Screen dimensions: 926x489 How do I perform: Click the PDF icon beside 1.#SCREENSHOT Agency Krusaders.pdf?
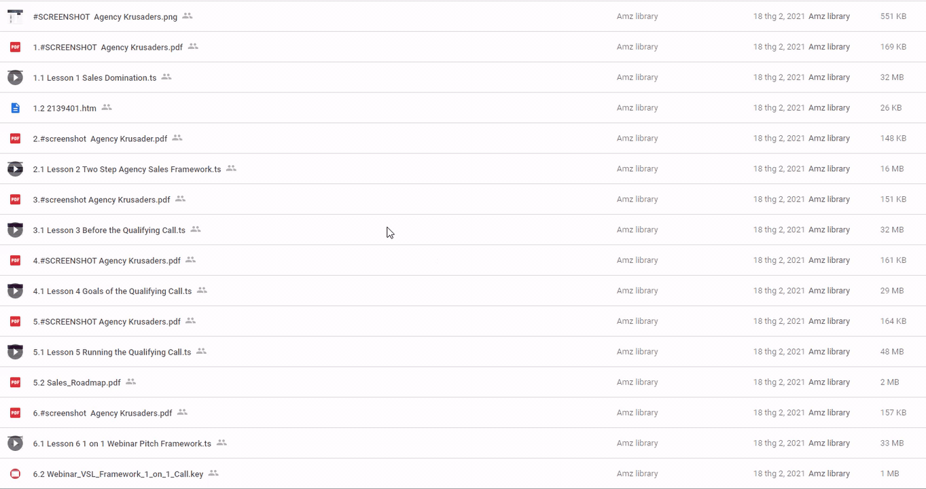point(15,47)
